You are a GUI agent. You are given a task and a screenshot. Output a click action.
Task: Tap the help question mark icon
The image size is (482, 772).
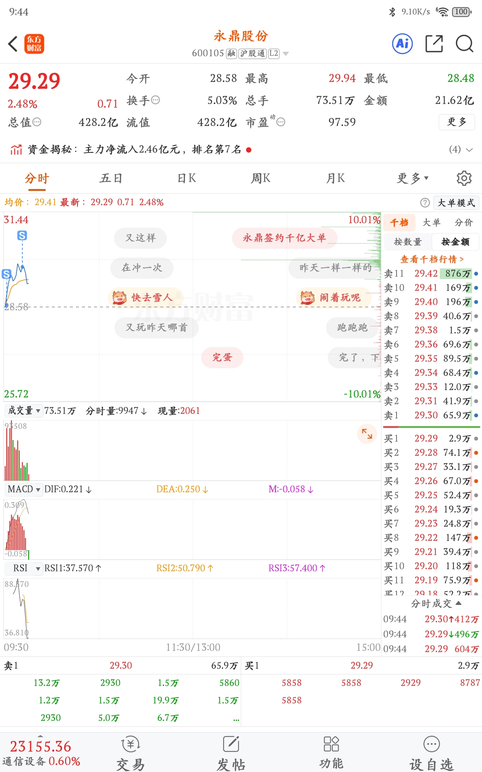425,203
